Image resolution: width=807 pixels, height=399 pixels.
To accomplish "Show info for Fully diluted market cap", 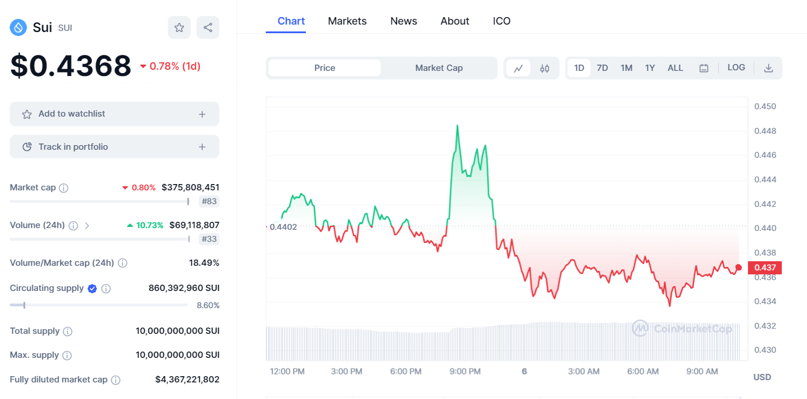I will pyautogui.click(x=116, y=380).
